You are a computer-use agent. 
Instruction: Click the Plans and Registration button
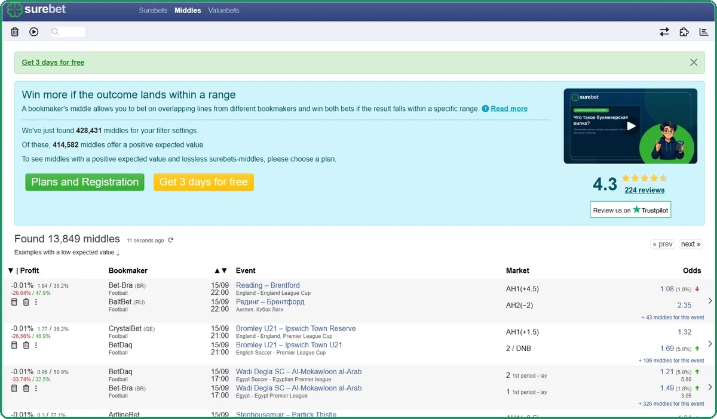click(x=85, y=182)
